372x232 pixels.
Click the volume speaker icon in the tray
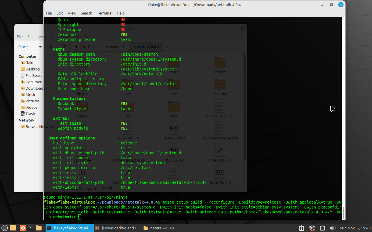click(333, 228)
